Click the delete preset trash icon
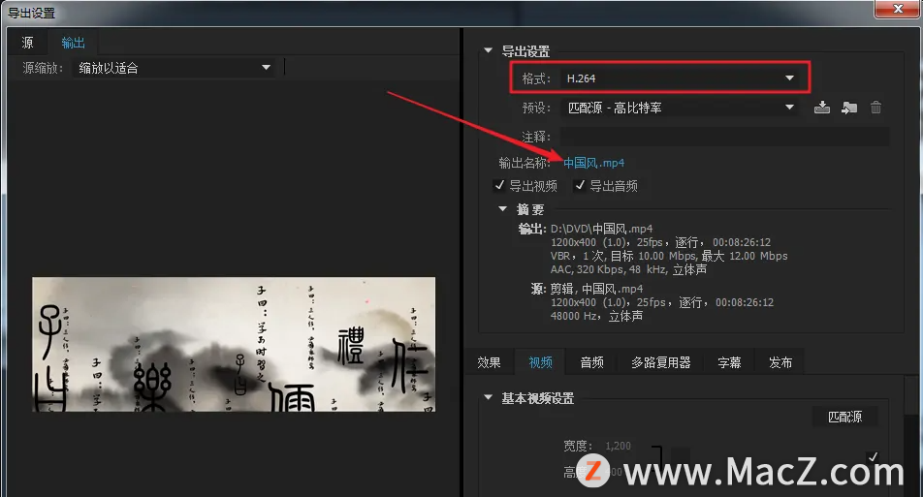This screenshot has width=923, height=497. (875, 108)
